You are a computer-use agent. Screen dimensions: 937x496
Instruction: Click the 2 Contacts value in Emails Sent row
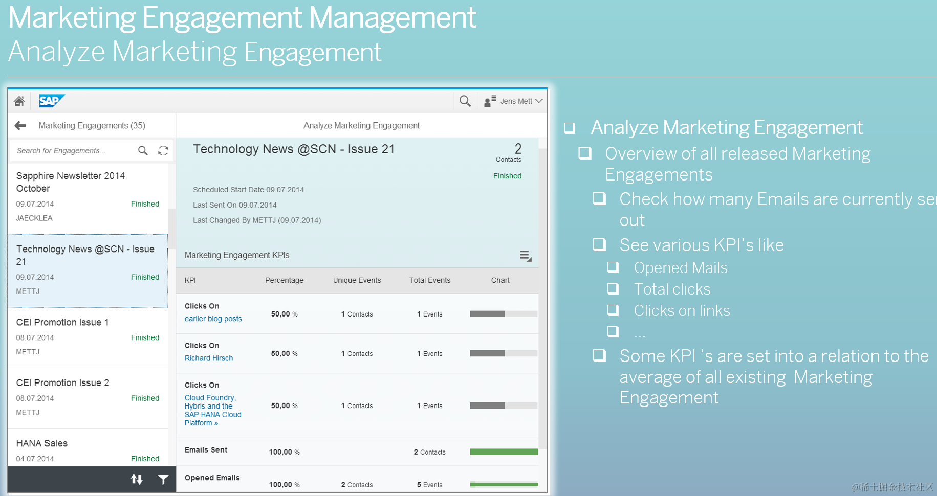pyautogui.click(x=429, y=452)
